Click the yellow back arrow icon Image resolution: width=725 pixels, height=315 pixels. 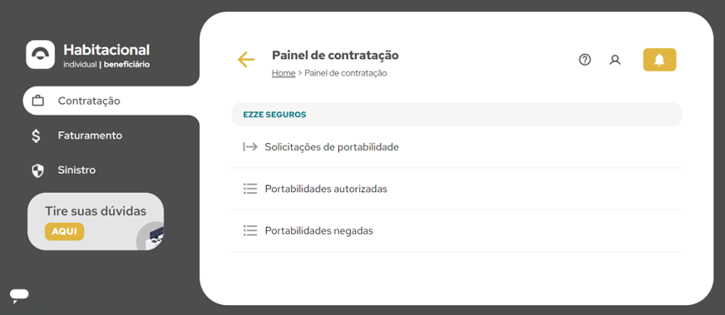point(246,60)
